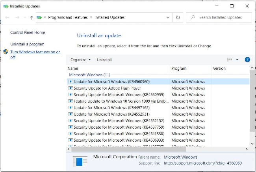Click the Back navigation arrow
Viewport: 256px width, 172px height.
tap(7, 17)
